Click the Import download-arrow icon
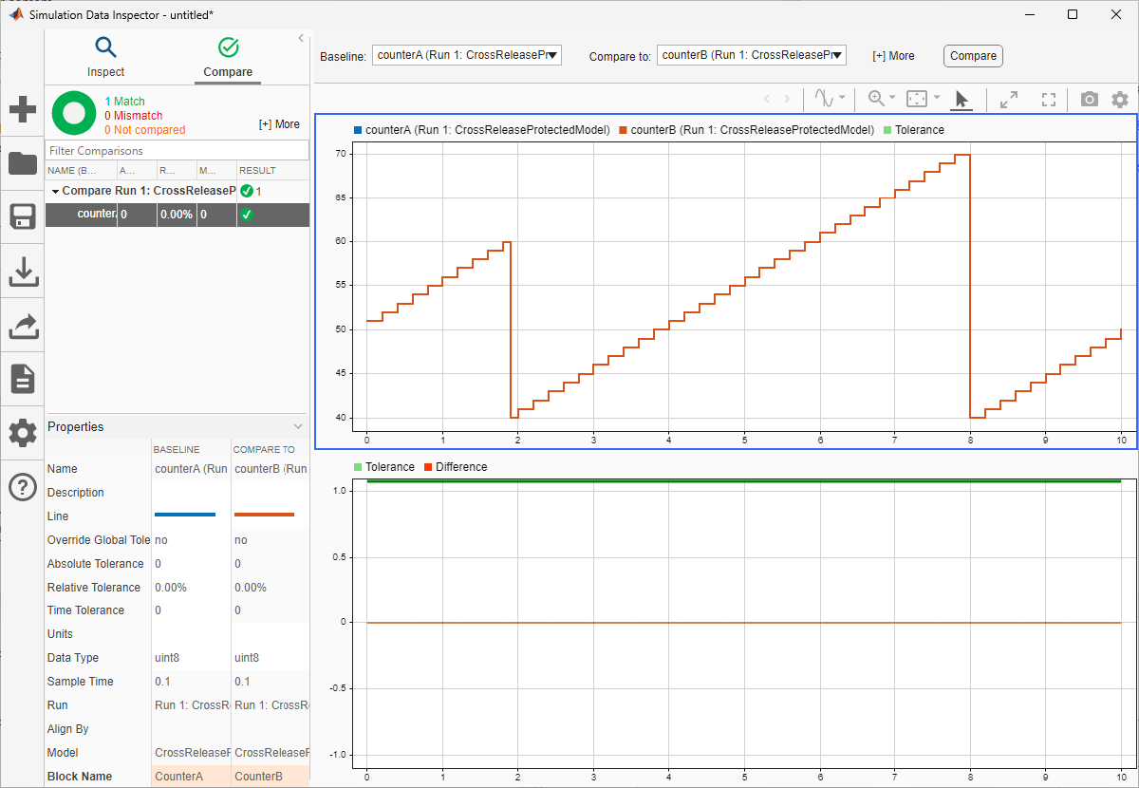Viewport: 1139px width, 788px height. coord(23,272)
